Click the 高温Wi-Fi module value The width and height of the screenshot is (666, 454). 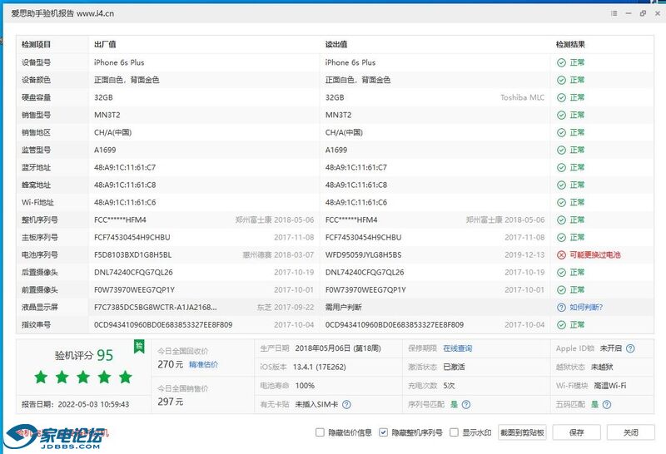(610, 386)
